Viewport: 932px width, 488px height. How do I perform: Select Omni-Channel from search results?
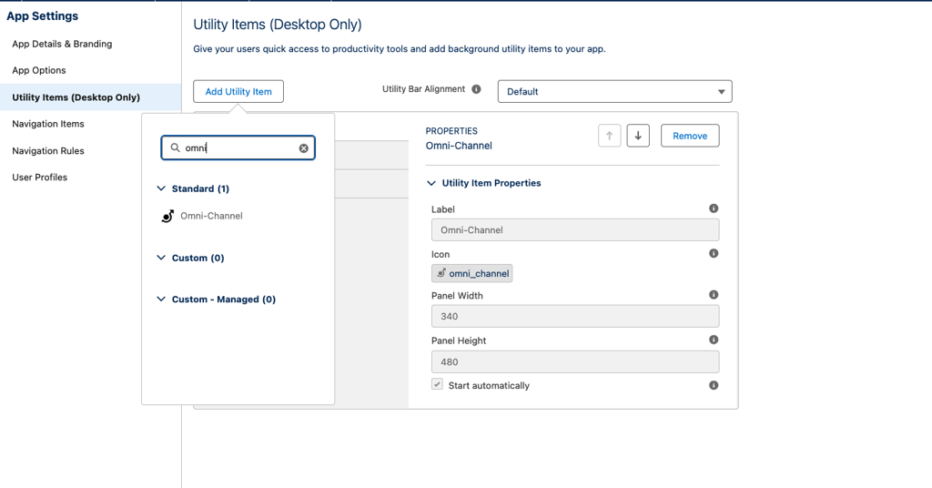(211, 216)
